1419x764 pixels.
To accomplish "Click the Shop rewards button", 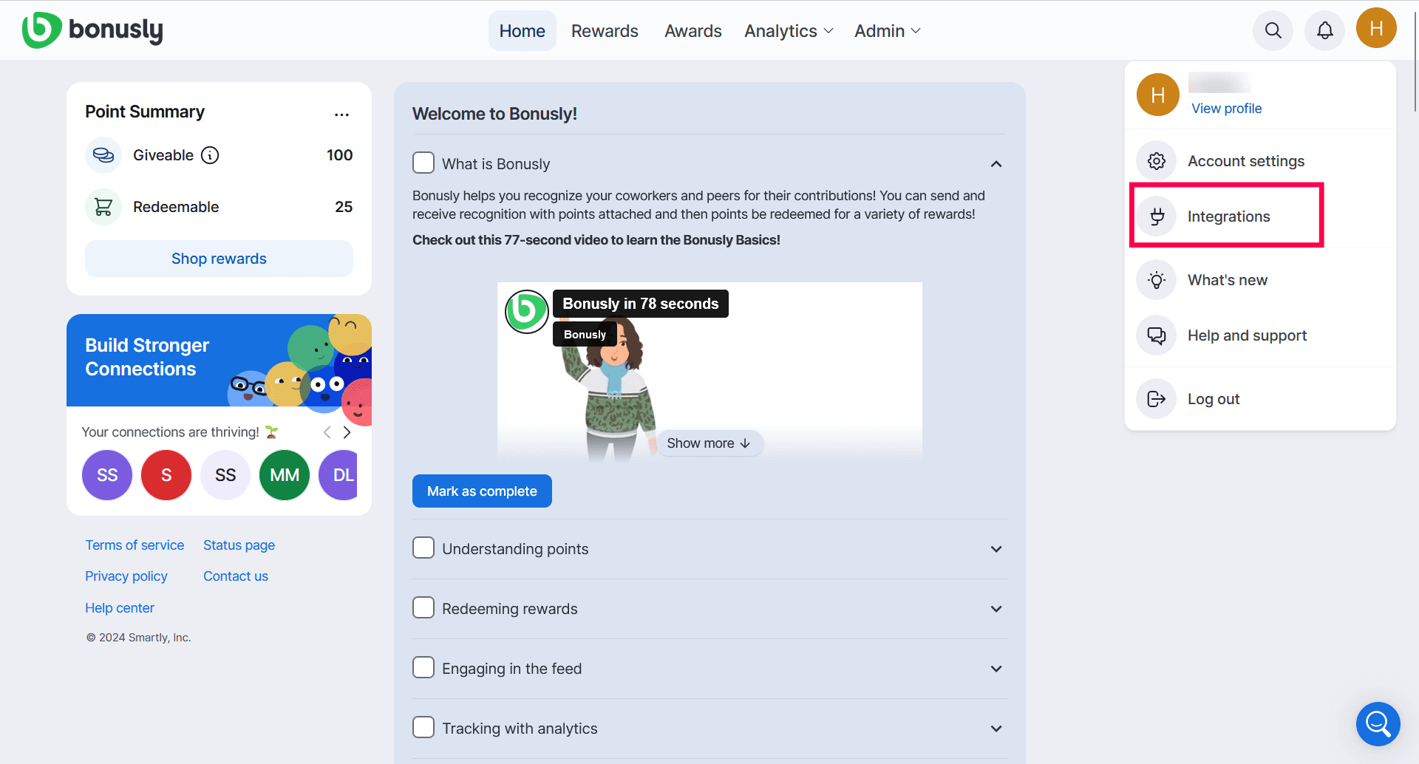I will tap(219, 259).
